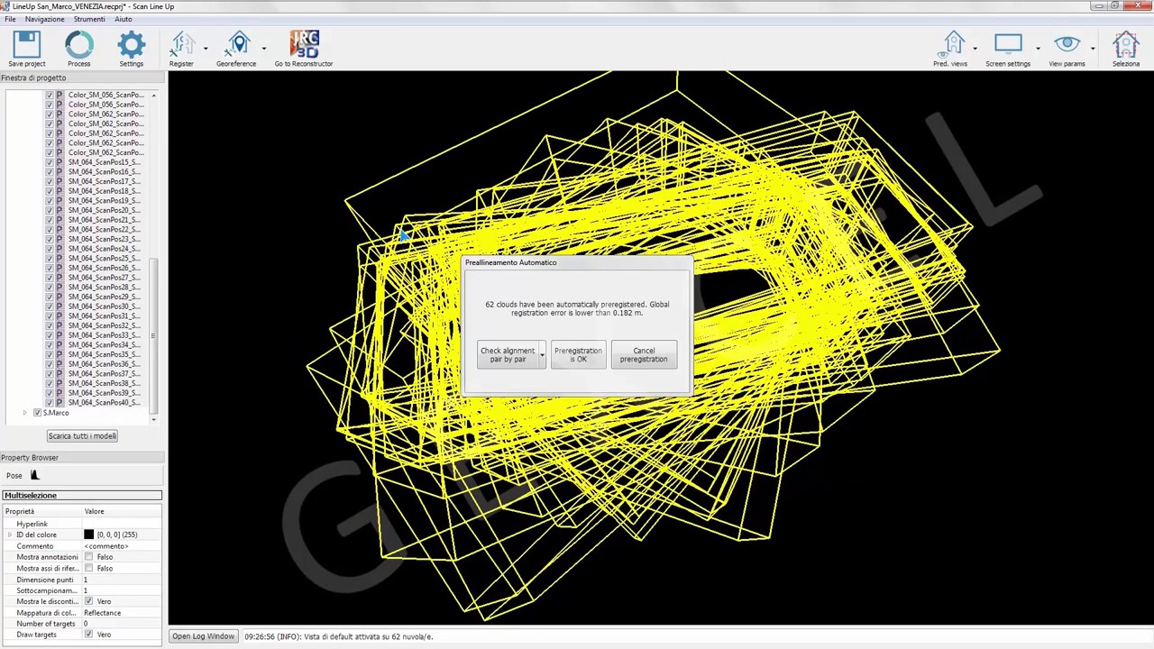Open the Navigazione menu
The width and height of the screenshot is (1154, 649).
44,19
